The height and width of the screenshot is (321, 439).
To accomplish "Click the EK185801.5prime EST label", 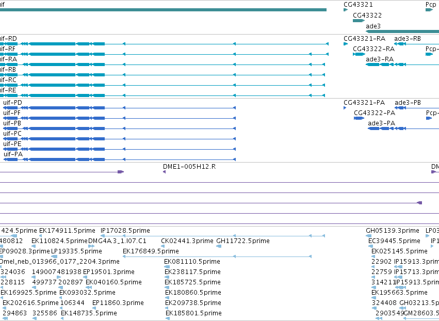I will [x=194, y=313].
